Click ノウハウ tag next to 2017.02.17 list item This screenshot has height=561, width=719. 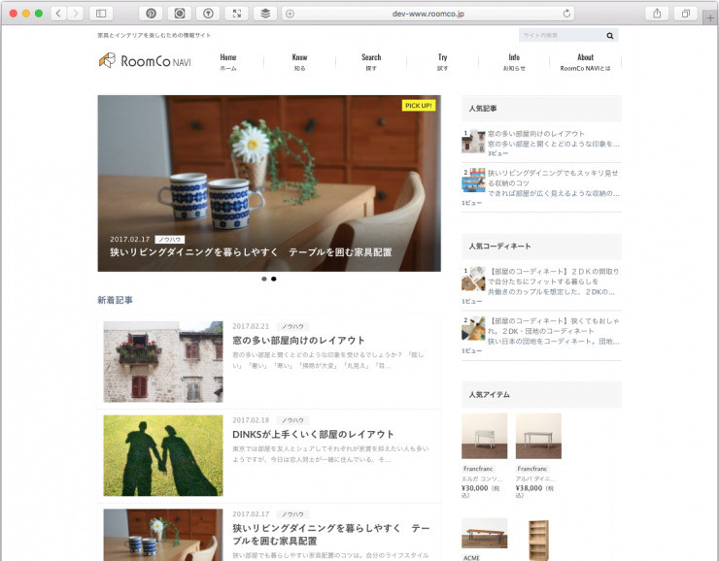[292, 514]
